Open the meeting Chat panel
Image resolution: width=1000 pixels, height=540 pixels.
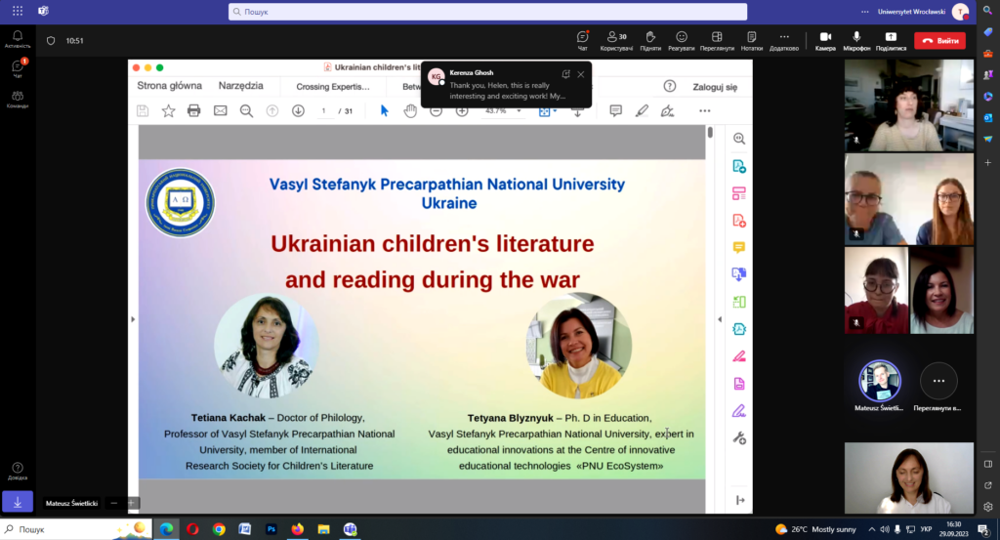click(x=583, y=39)
